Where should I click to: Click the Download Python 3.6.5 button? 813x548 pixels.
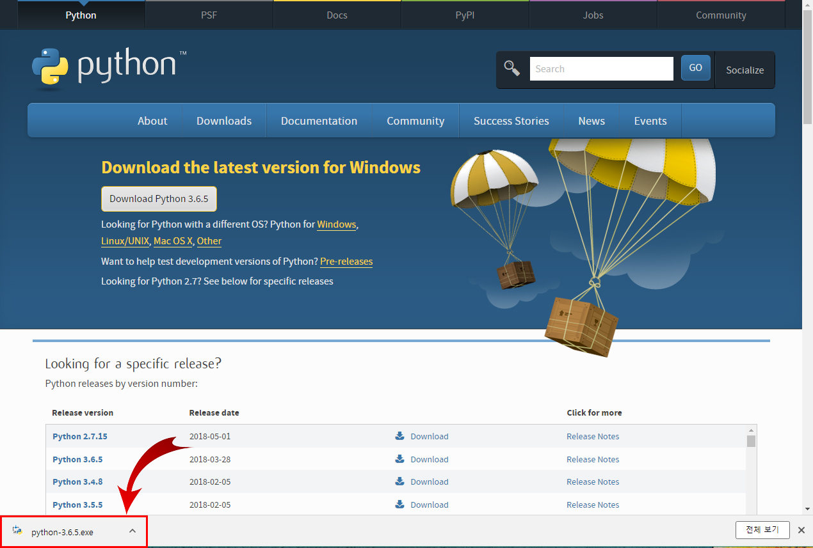pyautogui.click(x=159, y=199)
